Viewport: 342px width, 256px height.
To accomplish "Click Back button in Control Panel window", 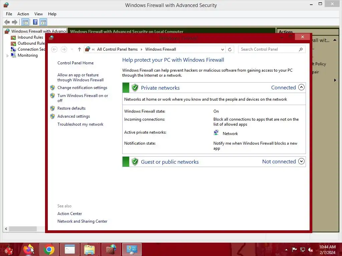I will (54, 49).
